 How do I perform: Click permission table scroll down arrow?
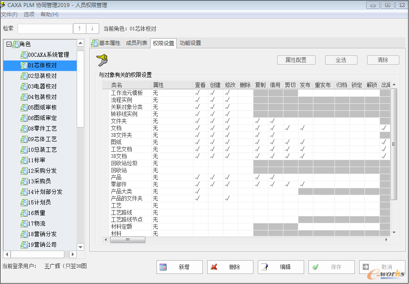tap(394, 233)
